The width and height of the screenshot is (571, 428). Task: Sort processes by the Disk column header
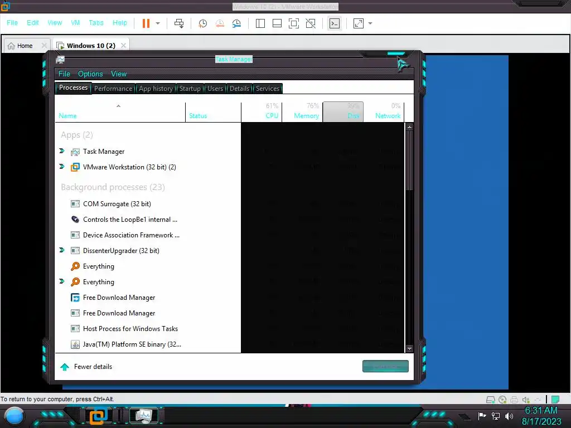tap(343, 112)
